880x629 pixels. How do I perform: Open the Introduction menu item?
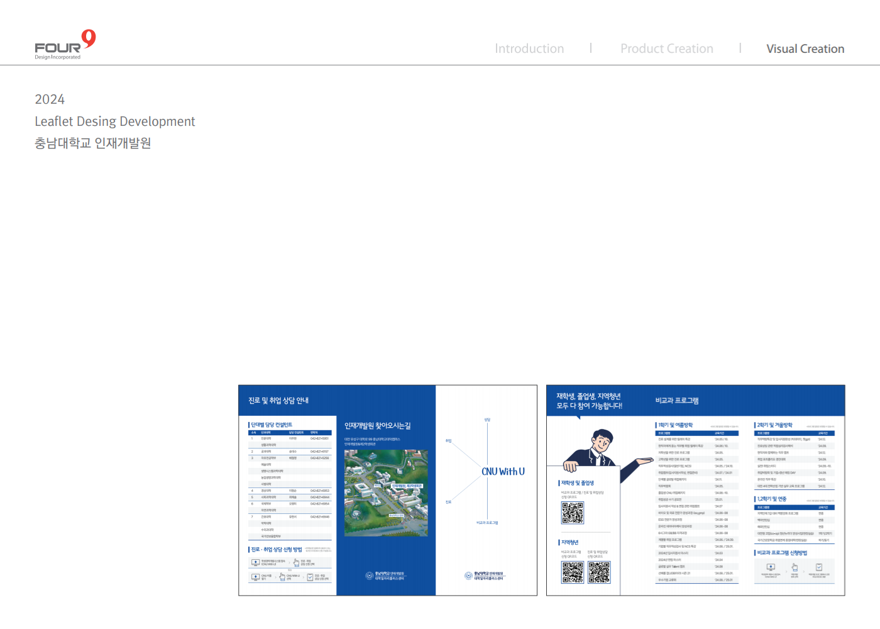[x=529, y=48]
